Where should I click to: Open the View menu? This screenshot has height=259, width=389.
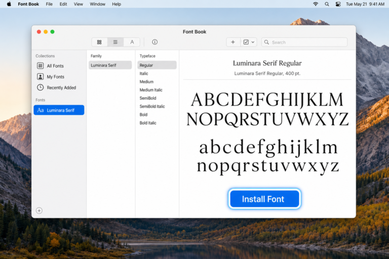point(79,4)
